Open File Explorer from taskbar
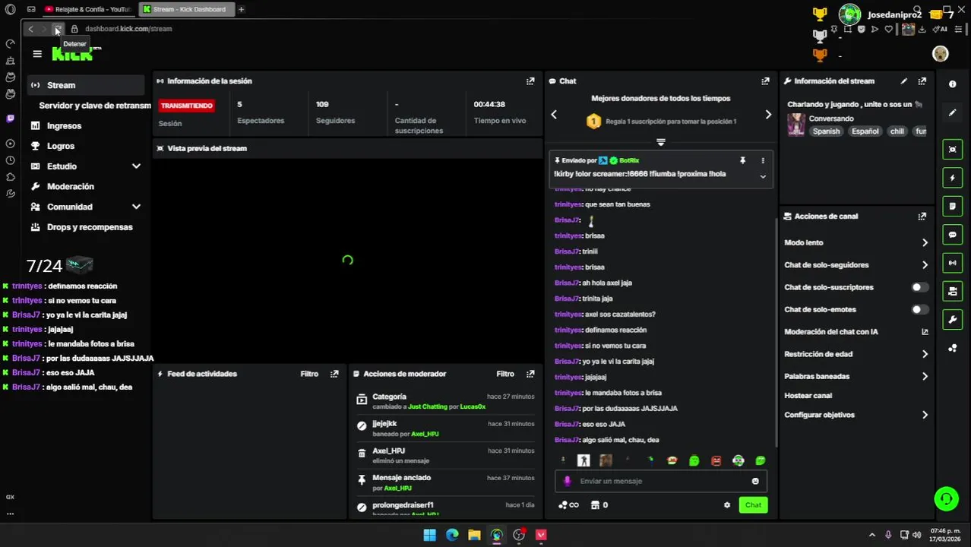 pyautogui.click(x=474, y=535)
